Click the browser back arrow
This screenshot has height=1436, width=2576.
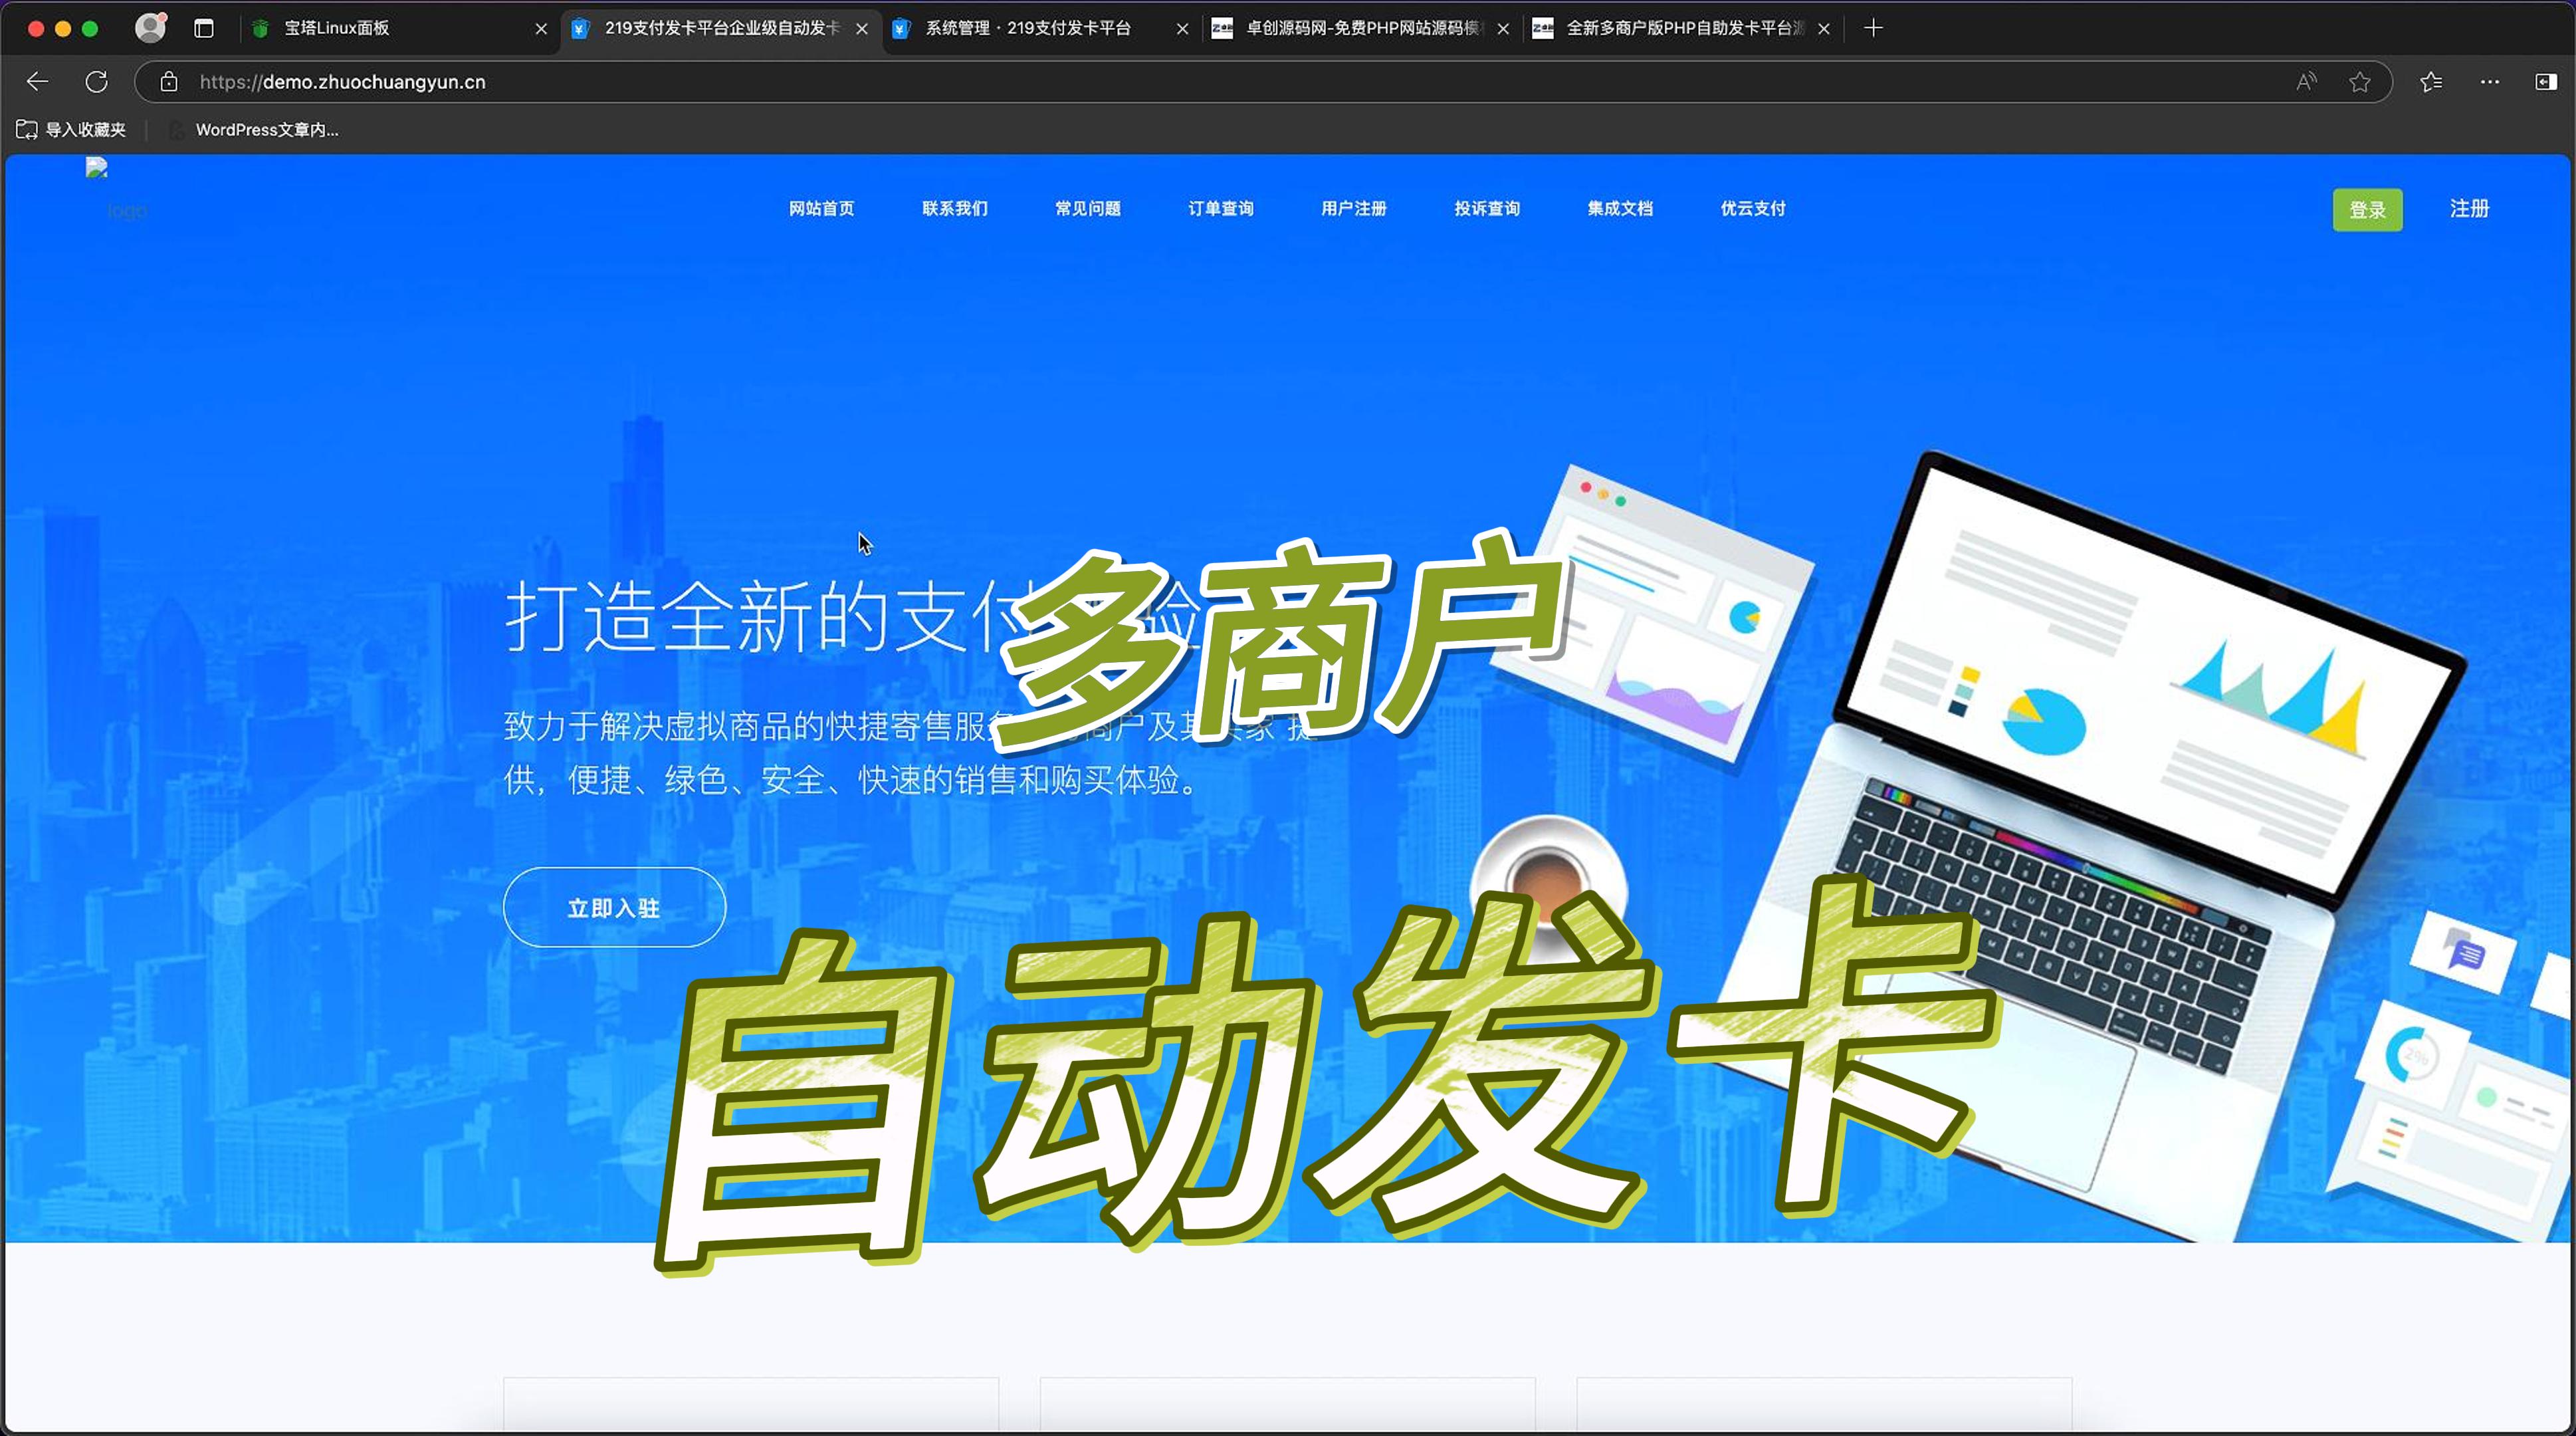pyautogui.click(x=37, y=82)
